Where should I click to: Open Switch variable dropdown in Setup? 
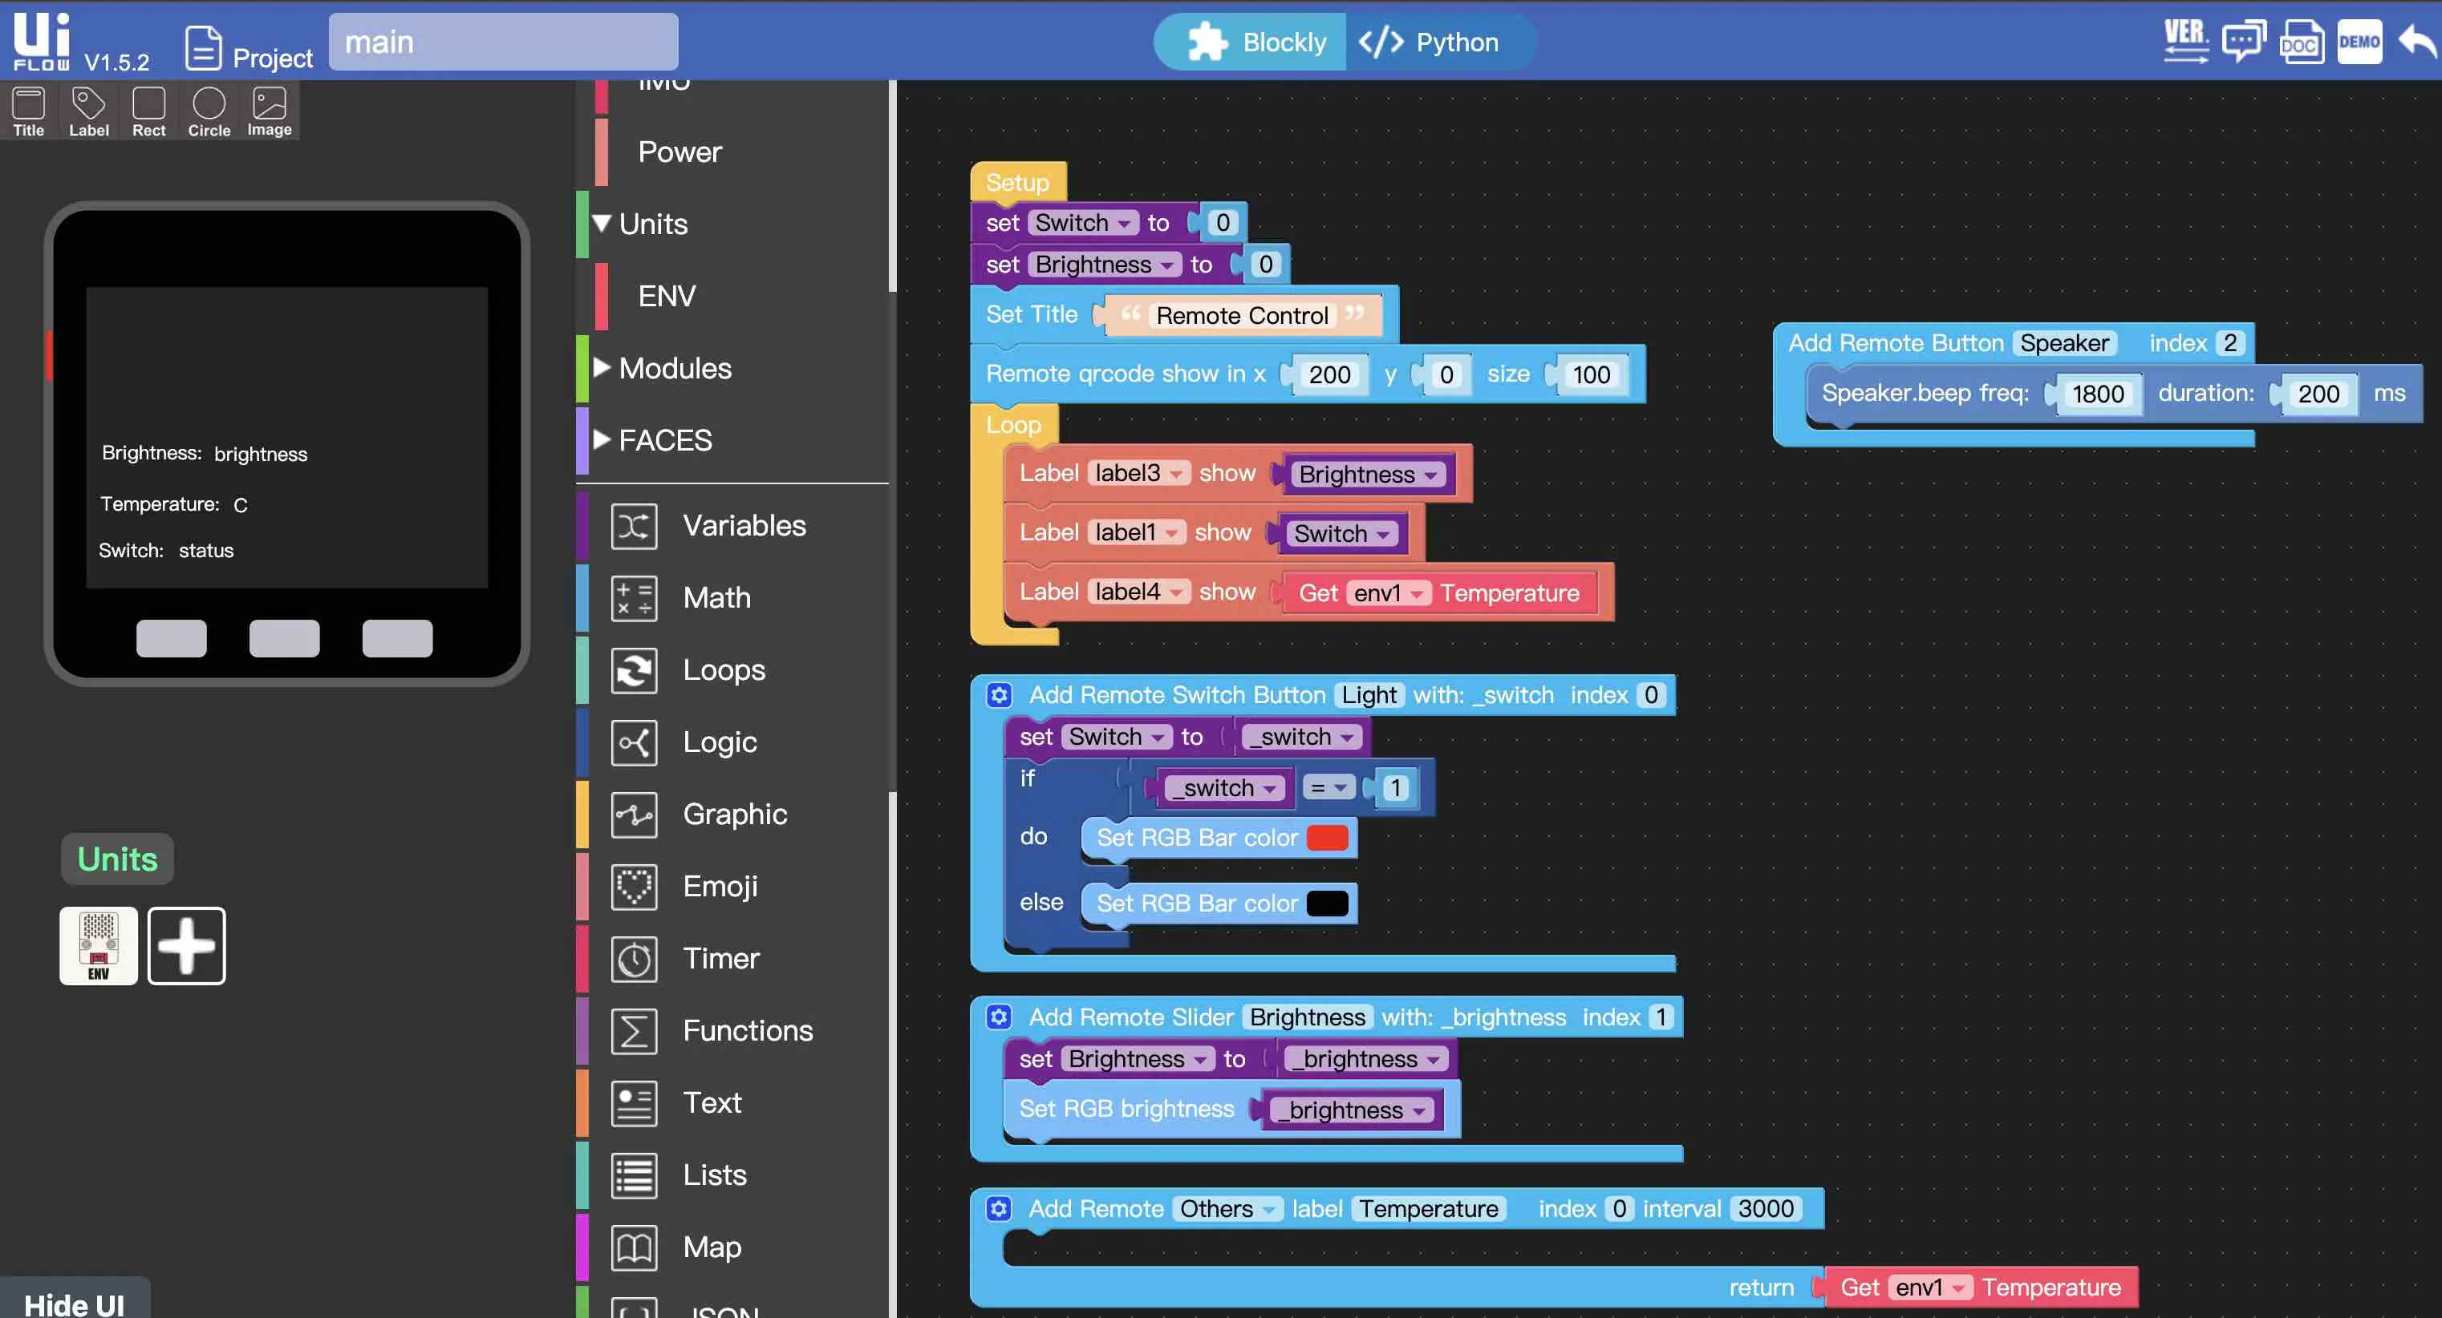coord(1082,223)
